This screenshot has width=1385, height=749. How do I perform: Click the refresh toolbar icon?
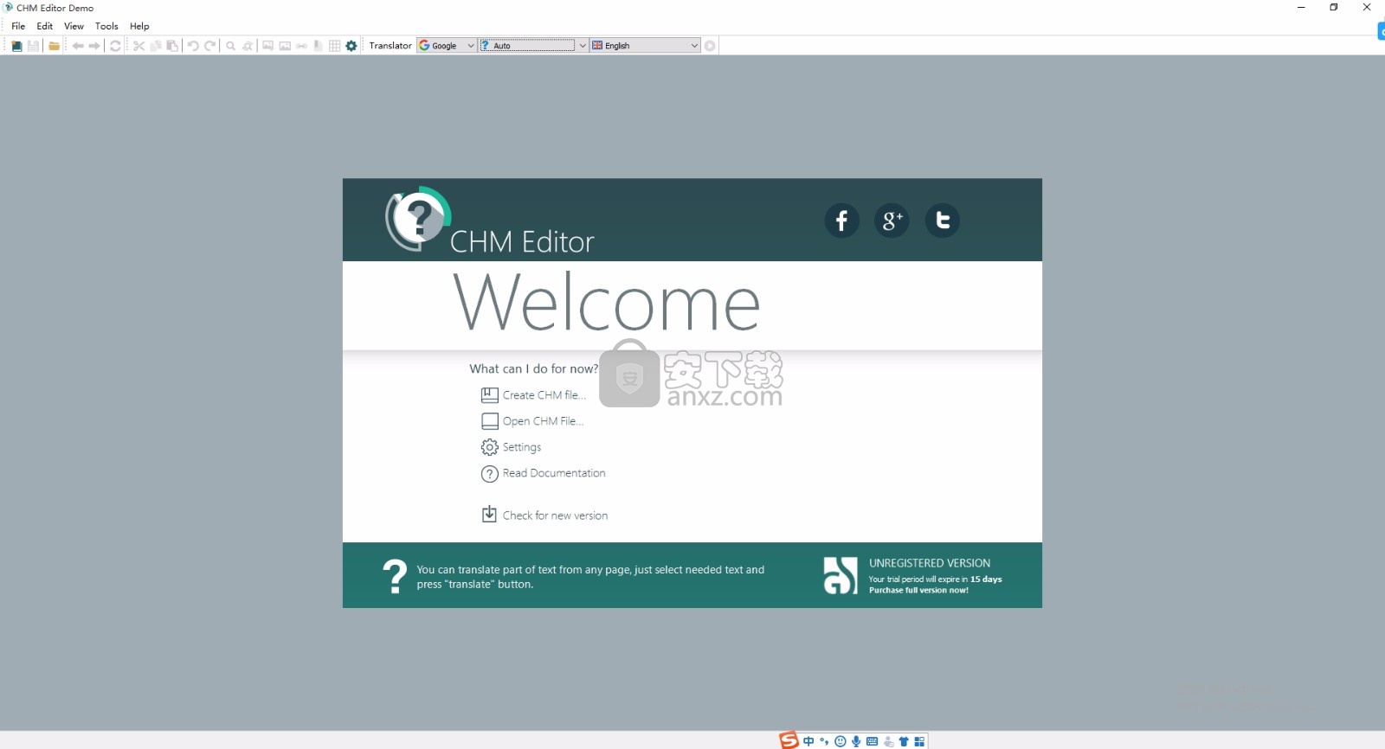(115, 46)
